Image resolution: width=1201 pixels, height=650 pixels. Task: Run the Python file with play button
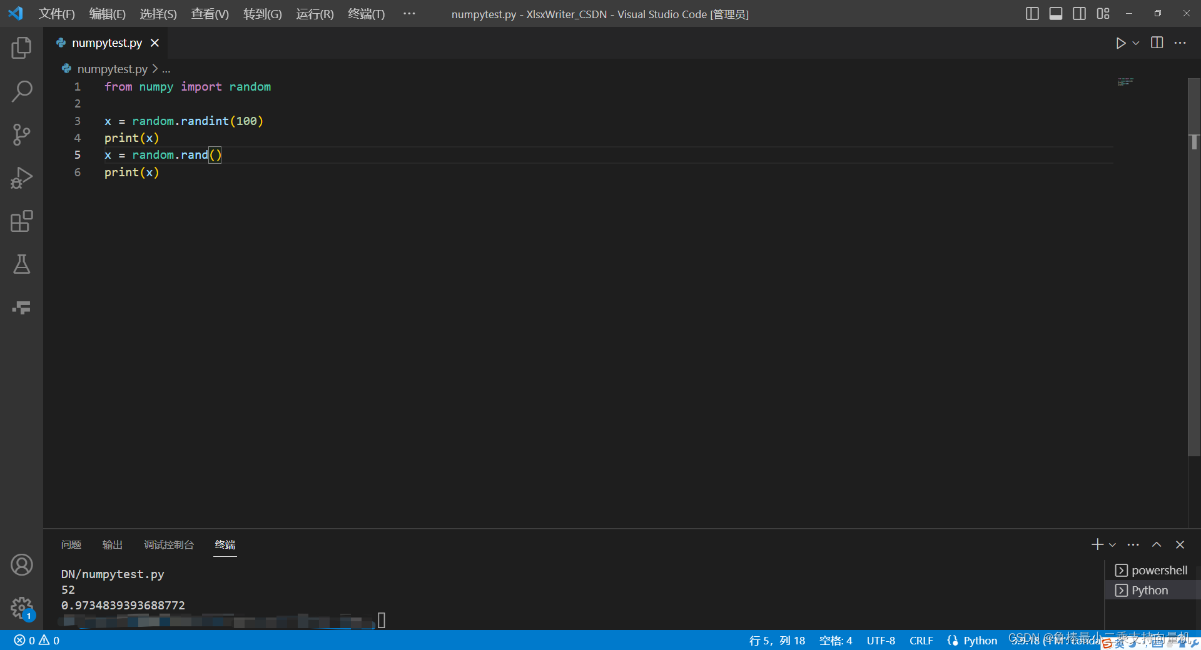click(x=1120, y=43)
